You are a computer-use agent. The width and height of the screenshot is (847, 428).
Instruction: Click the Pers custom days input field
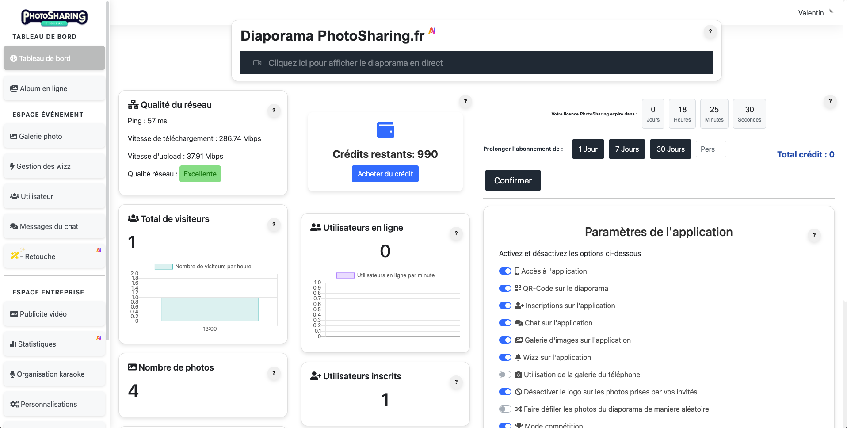[711, 149]
